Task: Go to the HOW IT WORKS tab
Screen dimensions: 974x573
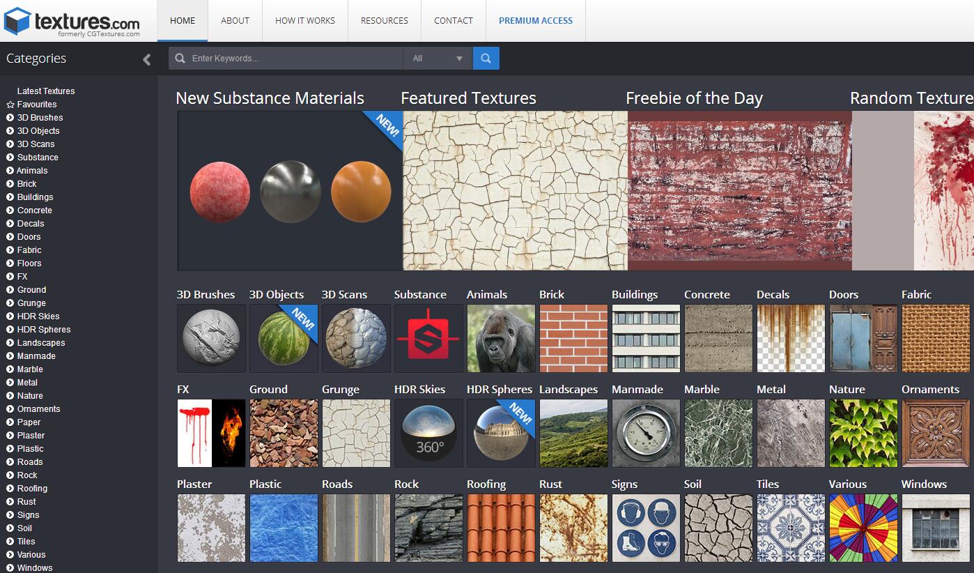Action: (305, 21)
